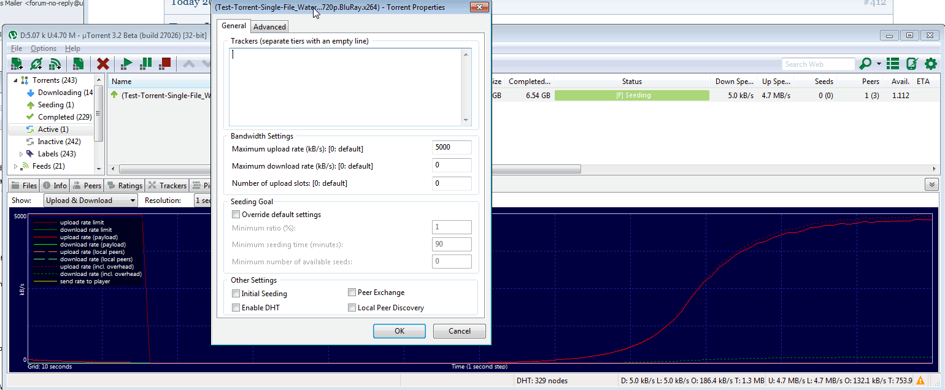945x390 pixels.
Task: Click the red Stop torrent toolbar icon
Action: [165, 63]
